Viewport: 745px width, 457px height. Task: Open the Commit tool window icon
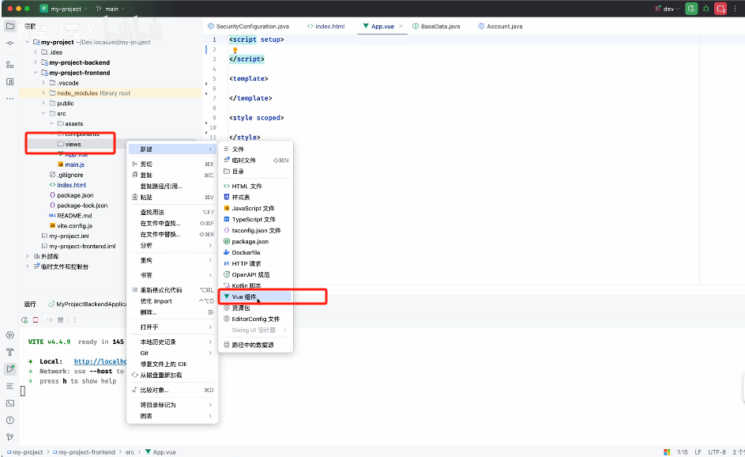(x=9, y=43)
